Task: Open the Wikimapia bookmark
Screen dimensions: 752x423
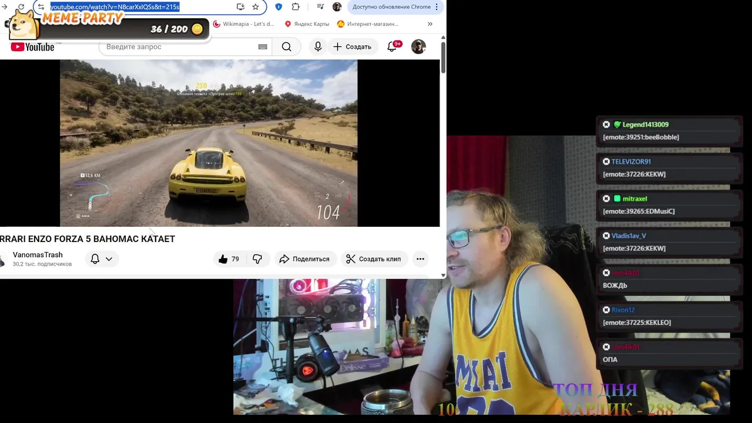Action: (244, 24)
